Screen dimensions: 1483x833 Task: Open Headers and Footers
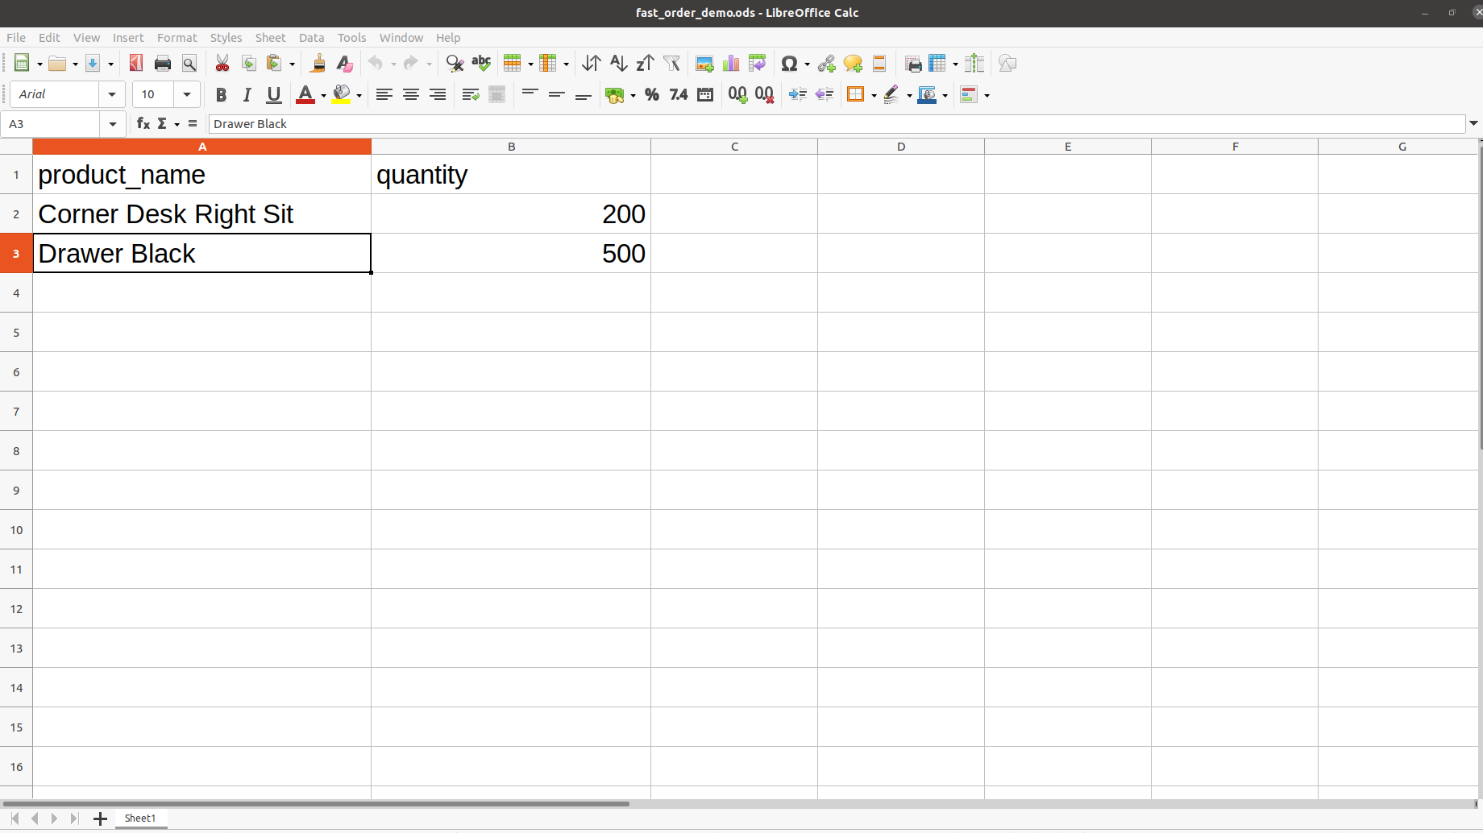[x=879, y=64]
